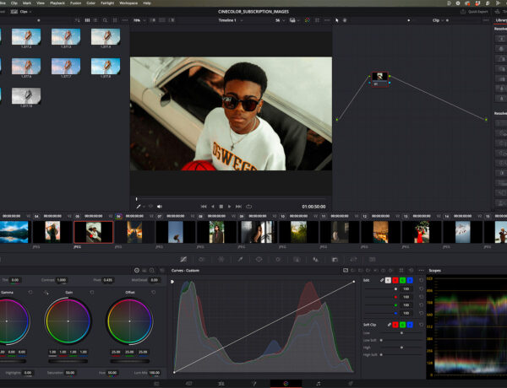Viewport: 507px width, 388px height.
Task: Select the eyedropper Qualifier tool icon
Action: click(x=240, y=259)
